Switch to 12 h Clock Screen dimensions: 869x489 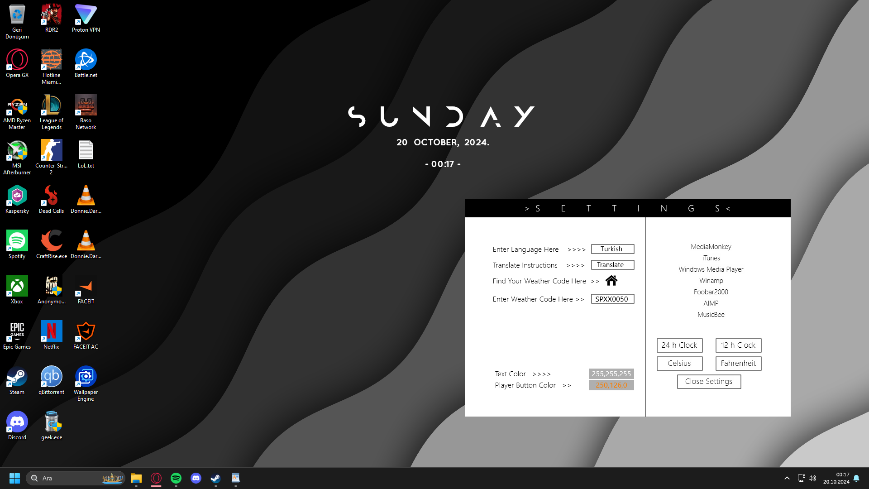click(x=738, y=345)
